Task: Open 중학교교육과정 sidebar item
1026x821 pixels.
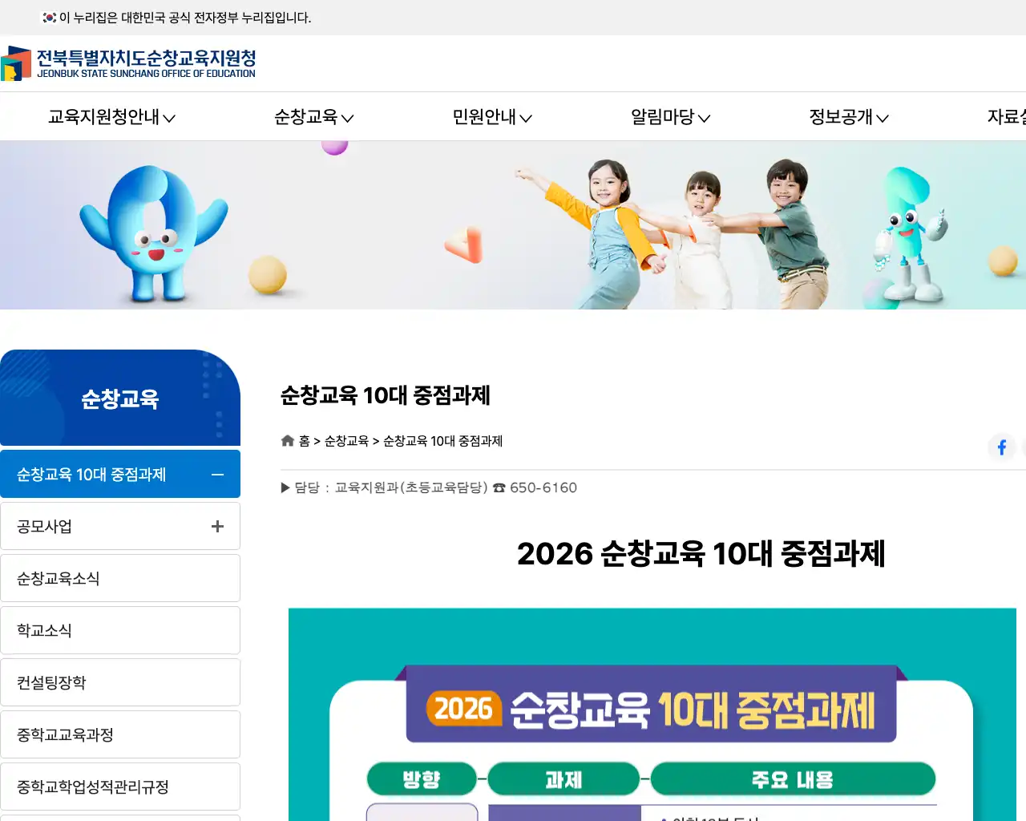Action: point(120,734)
